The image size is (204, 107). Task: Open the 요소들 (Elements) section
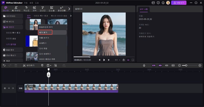52,9
